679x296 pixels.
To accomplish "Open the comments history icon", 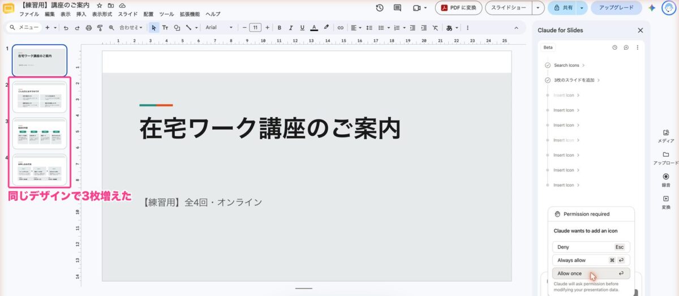I will click(397, 8).
